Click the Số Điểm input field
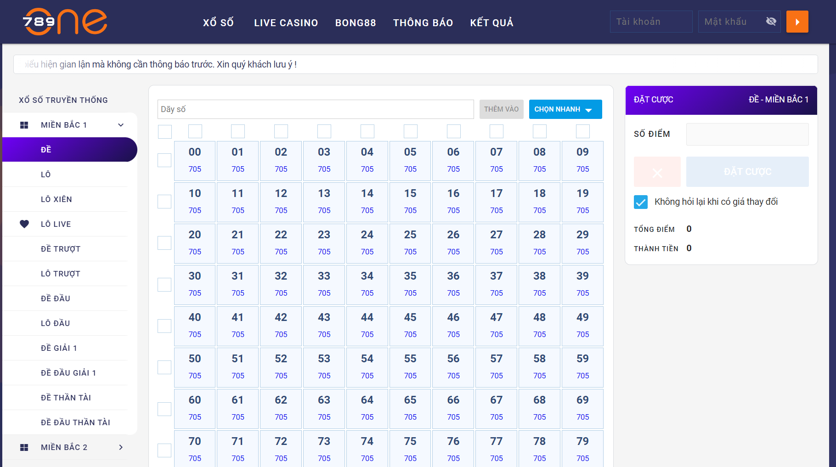This screenshot has height=467, width=836. [747, 134]
